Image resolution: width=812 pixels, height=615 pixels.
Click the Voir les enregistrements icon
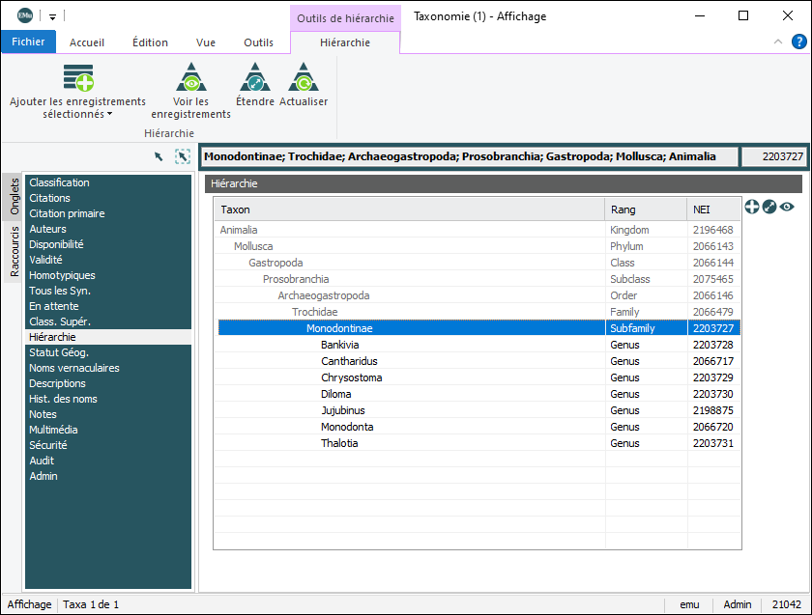[190, 77]
